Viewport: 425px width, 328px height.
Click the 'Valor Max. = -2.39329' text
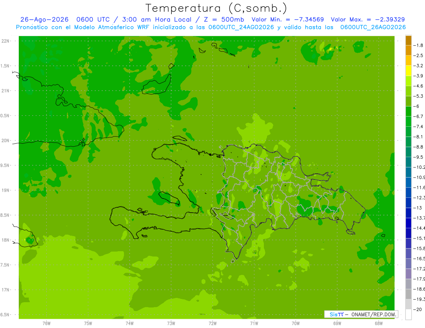click(368, 19)
